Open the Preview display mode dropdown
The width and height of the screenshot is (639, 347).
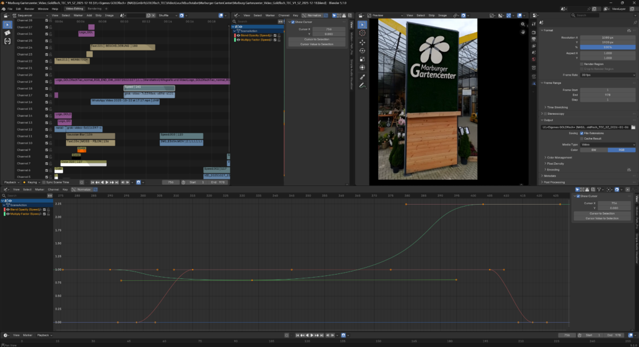[x=384, y=16]
